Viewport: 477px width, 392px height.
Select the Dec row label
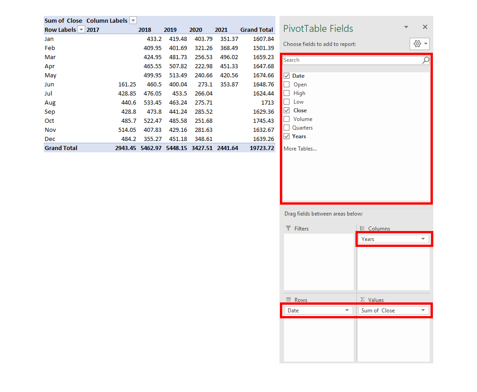coord(50,139)
